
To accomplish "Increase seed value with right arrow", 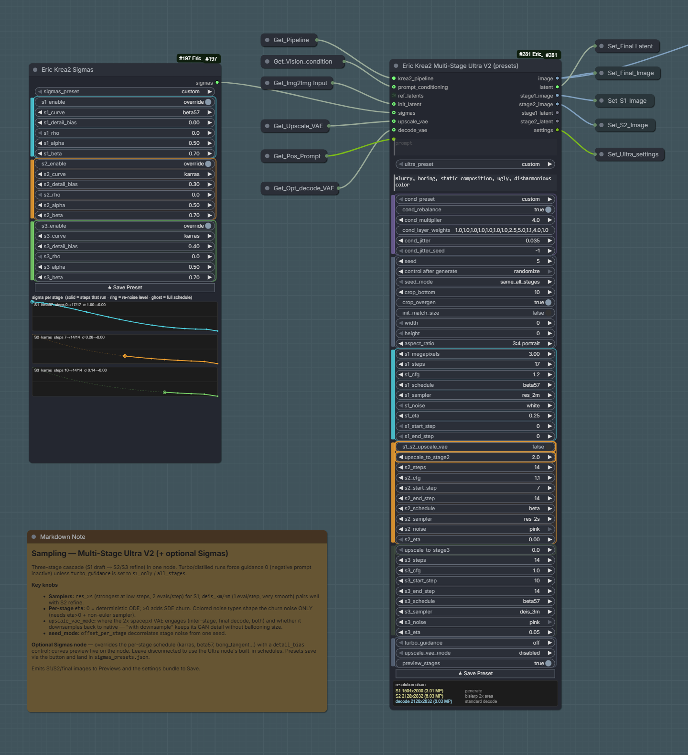I will 549,261.
